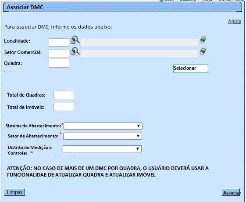This screenshot has height=202, width=246.
Task: Click the 'Setor de Abastecimento:' label
Action: click(x=33, y=136)
